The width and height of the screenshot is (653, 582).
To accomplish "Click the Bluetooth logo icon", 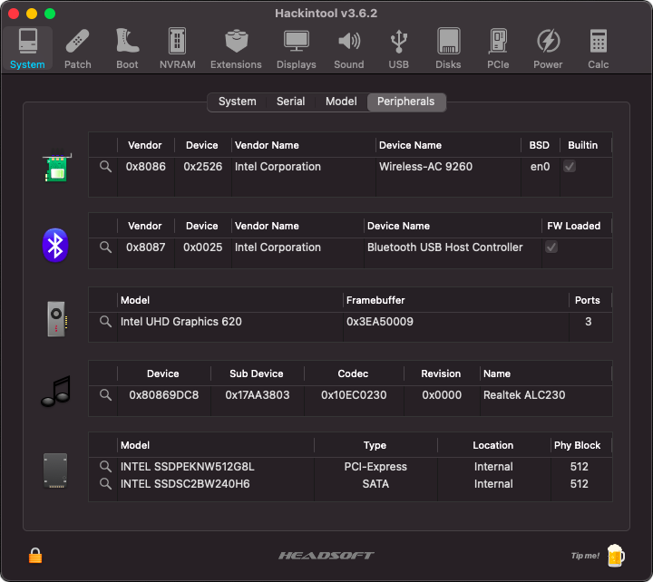I will 55,245.
